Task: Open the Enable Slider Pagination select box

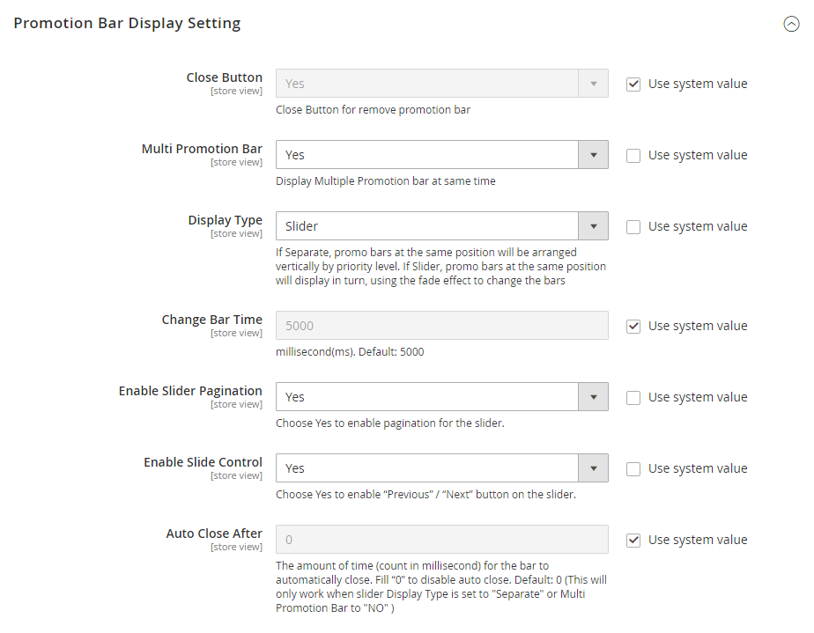Action: pyautogui.click(x=427, y=397)
